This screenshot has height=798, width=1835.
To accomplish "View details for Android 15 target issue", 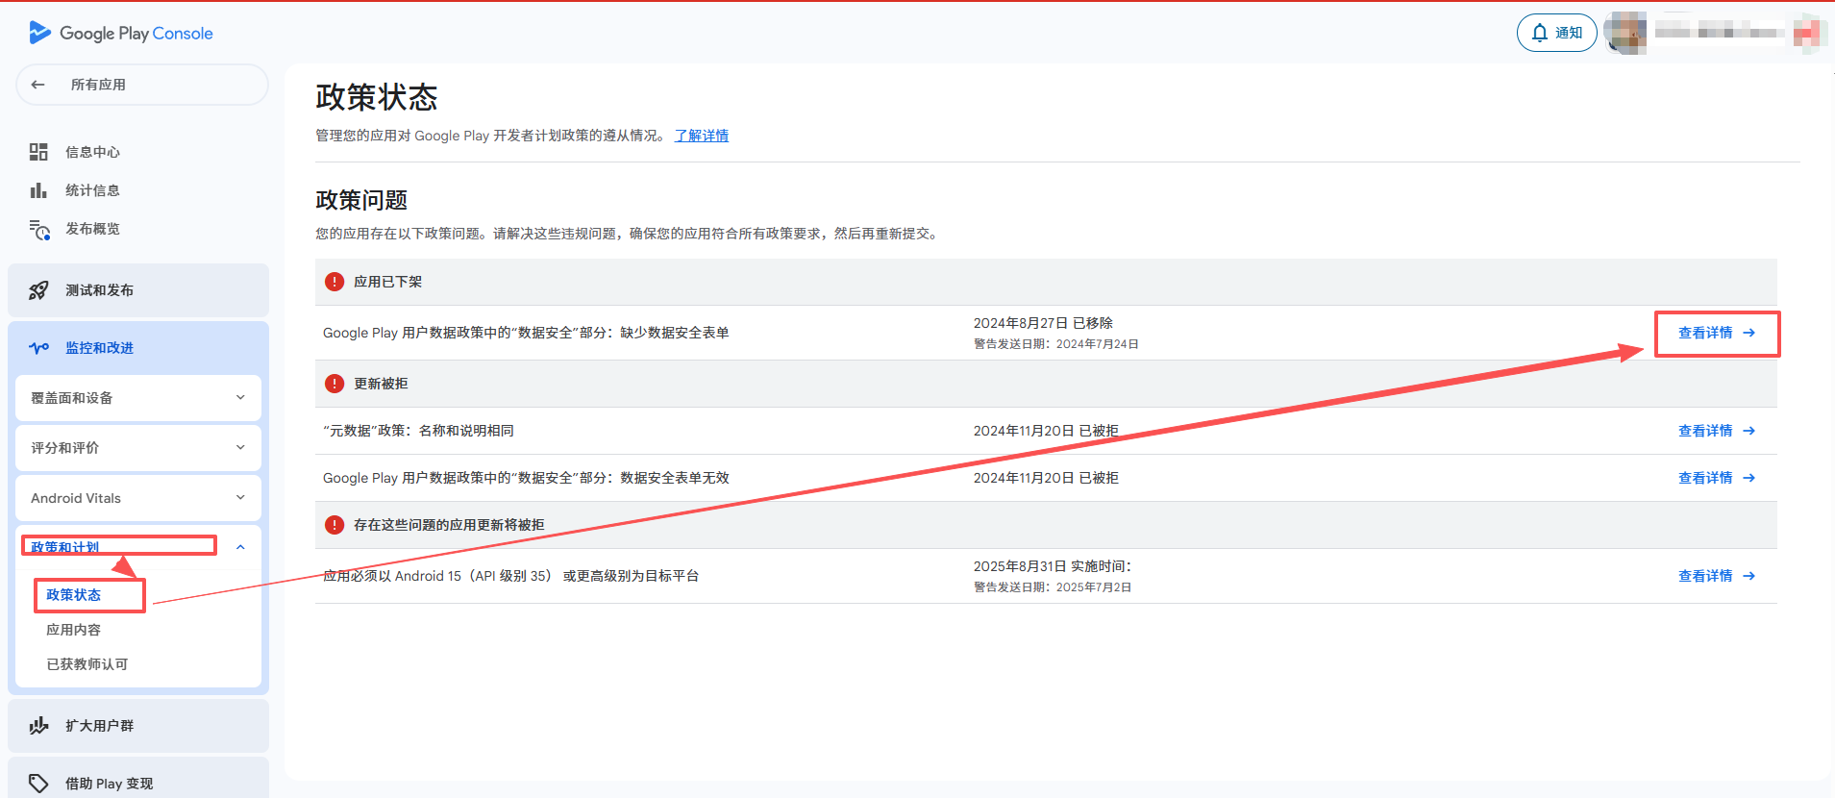I will [x=1717, y=576].
